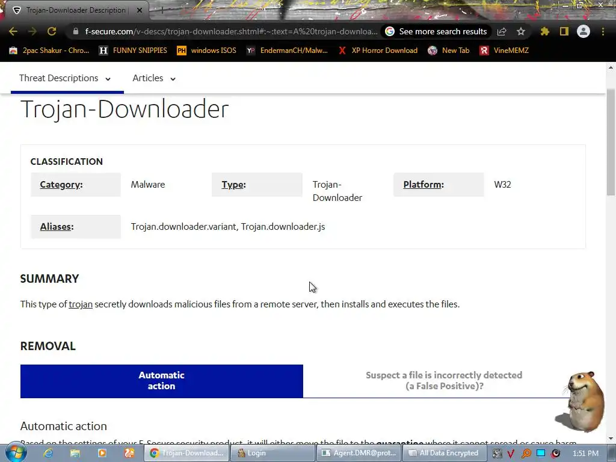The height and width of the screenshot is (462, 616).
Task: Open the 1:51 PM taskbar clock
Action: pyautogui.click(x=585, y=454)
